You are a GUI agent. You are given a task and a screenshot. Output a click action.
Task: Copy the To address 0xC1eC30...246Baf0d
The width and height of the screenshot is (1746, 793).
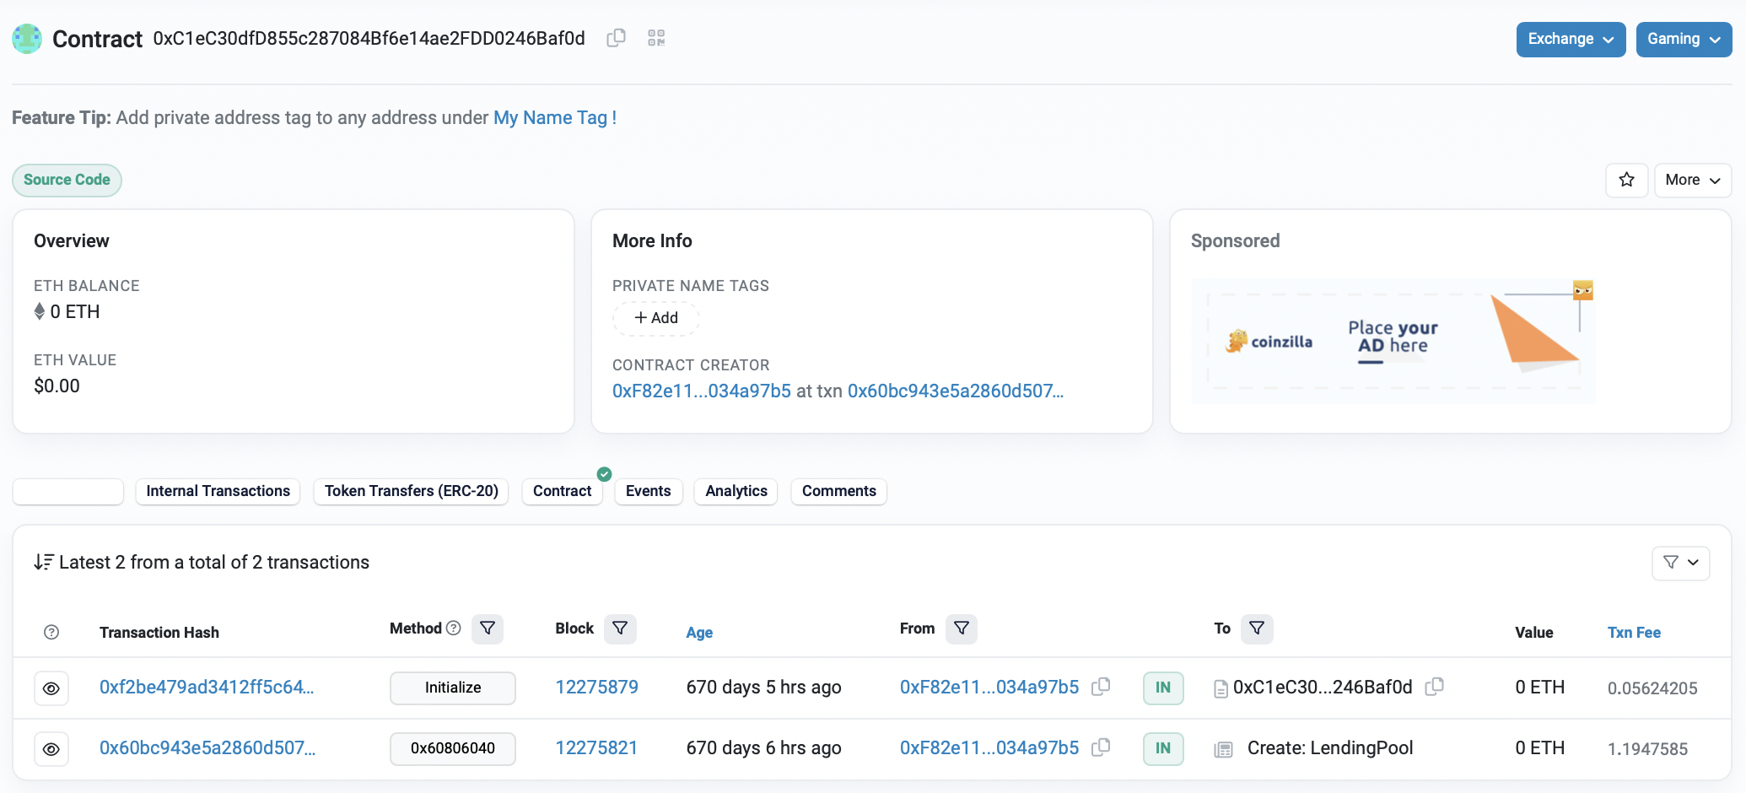pos(1434,687)
